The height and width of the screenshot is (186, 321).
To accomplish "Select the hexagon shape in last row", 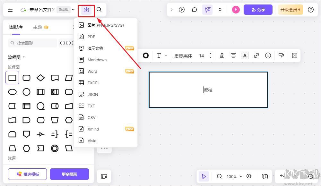I will [26, 148].
